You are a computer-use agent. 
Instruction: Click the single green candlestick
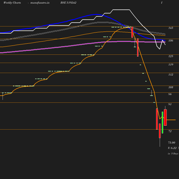(163, 122)
